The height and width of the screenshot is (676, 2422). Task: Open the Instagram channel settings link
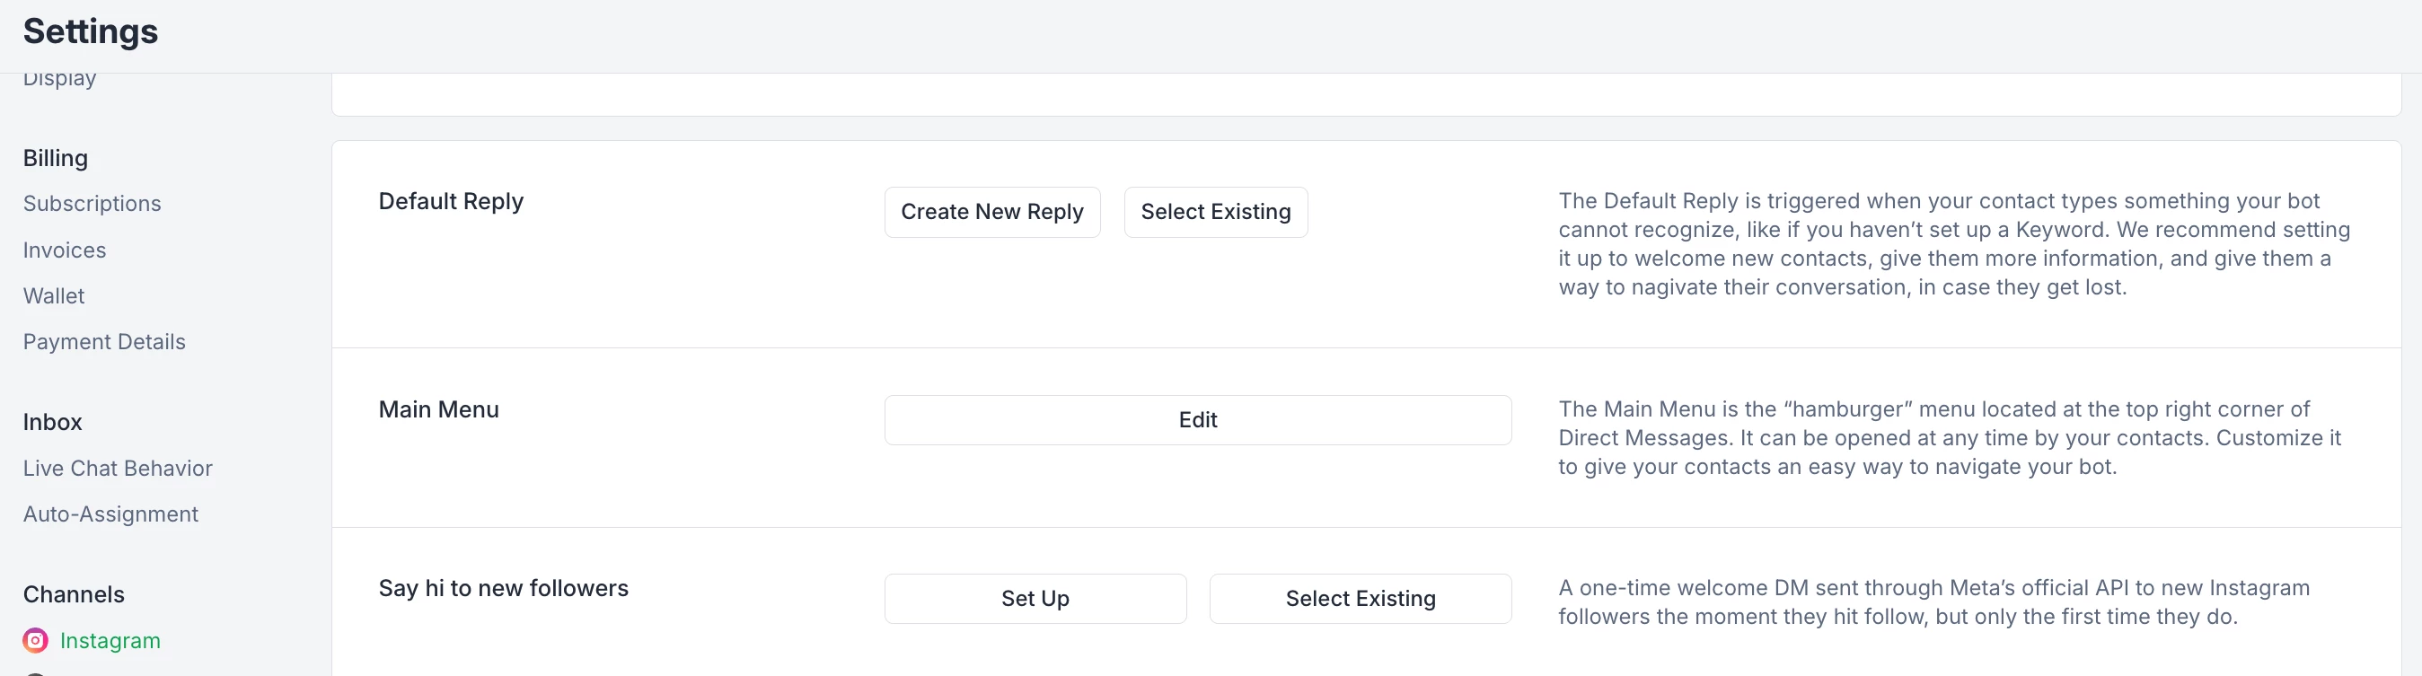click(x=110, y=640)
